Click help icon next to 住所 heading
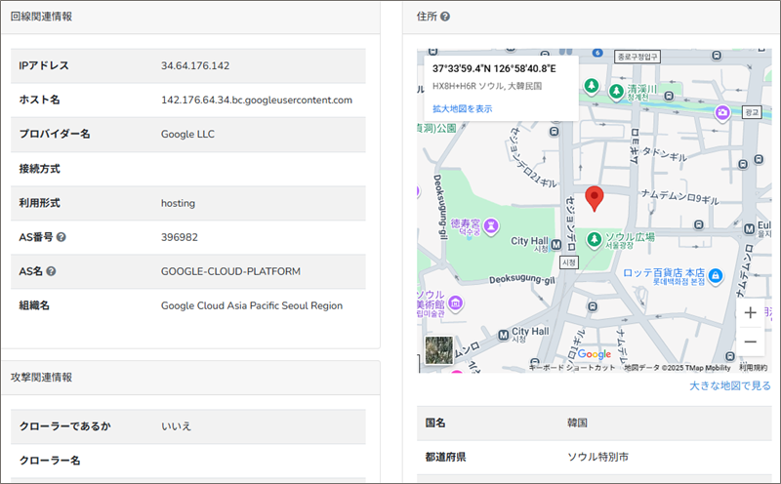781x484 pixels. (x=445, y=17)
